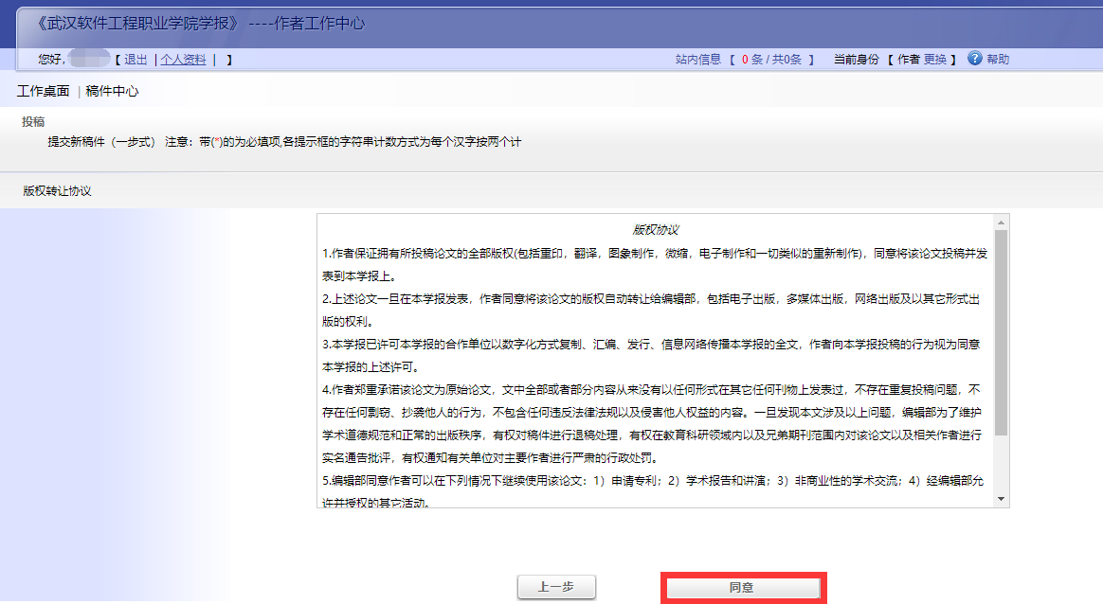The height and width of the screenshot is (604, 1103).
Task: Click the scrollbar down arrow icon
Action: 1000,499
